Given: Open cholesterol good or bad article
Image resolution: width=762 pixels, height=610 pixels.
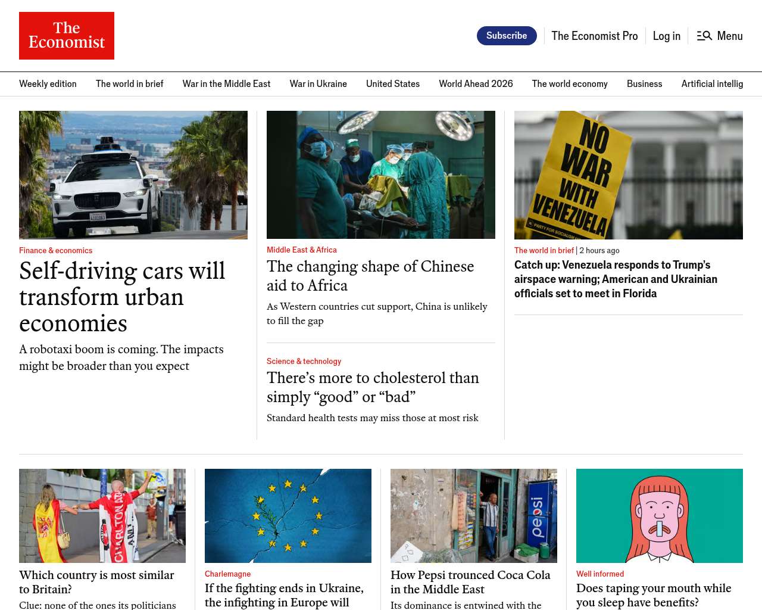Looking at the screenshot, I should (x=373, y=387).
